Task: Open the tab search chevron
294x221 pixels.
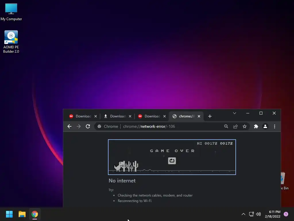Action: click(x=234, y=113)
